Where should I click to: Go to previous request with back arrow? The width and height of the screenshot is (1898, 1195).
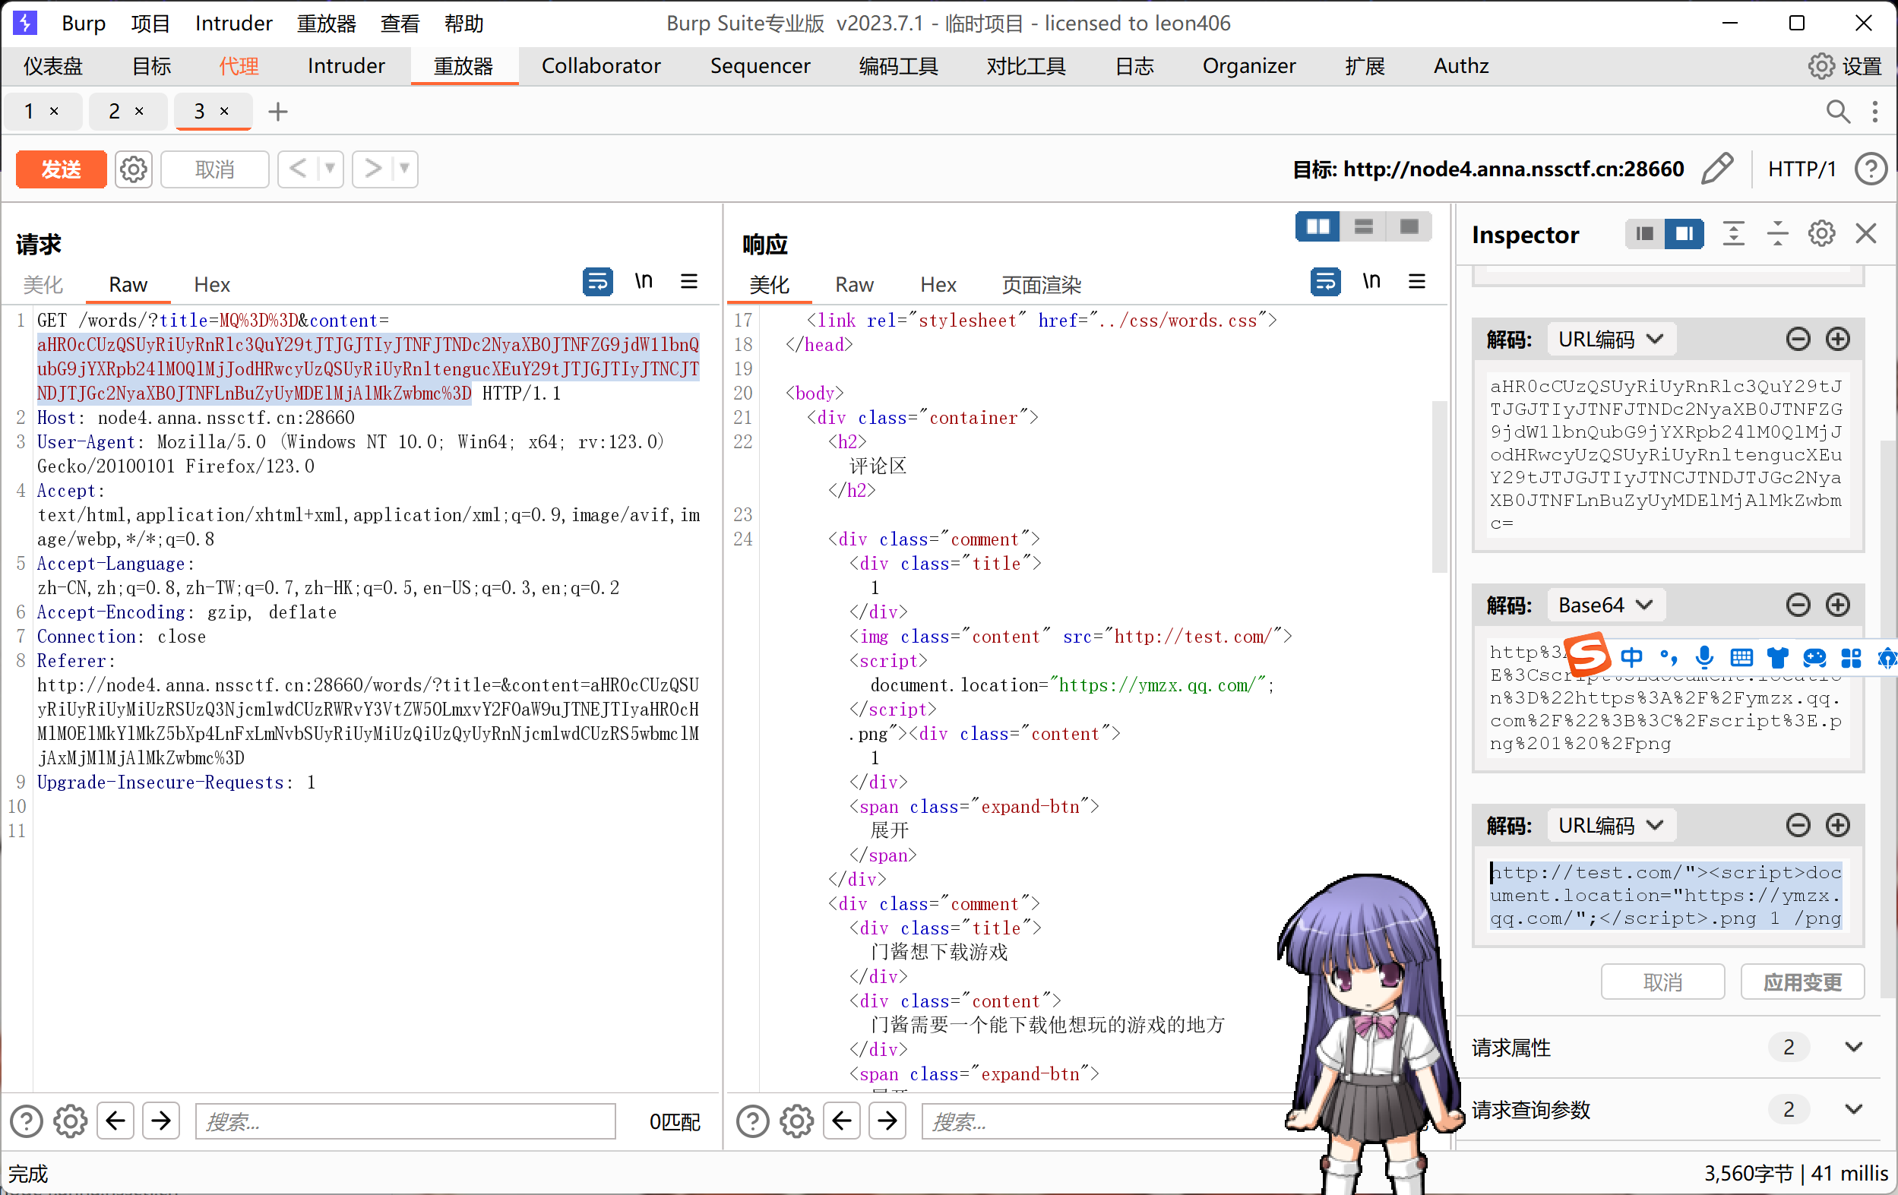pyautogui.click(x=298, y=169)
